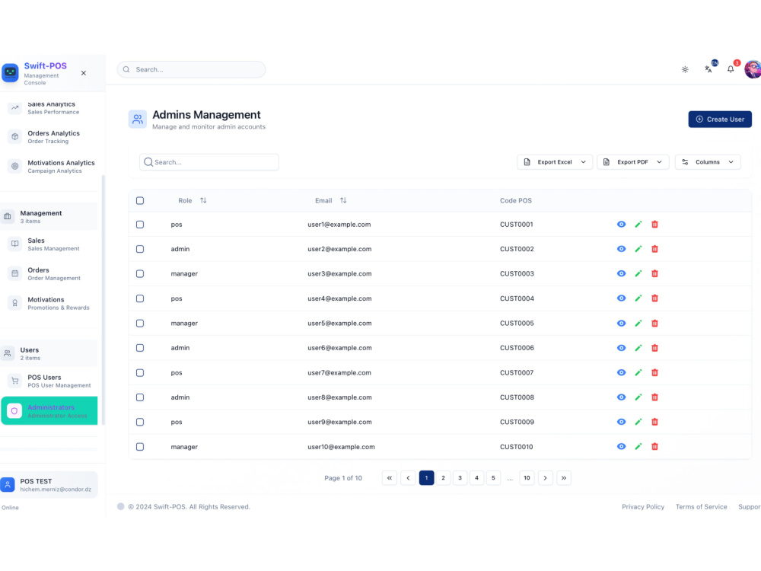This screenshot has width=761, height=571.
Task: Delete the CUST0002 row
Action: [654, 249]
